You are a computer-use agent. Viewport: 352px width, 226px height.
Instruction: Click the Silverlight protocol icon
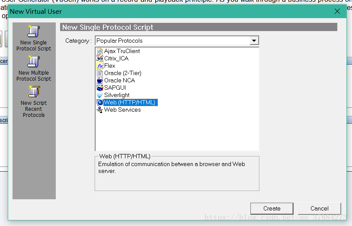(x=100, y=95)
